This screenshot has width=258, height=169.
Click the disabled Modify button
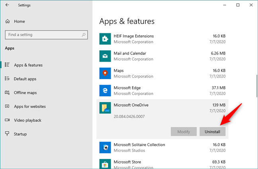[184, 132]
